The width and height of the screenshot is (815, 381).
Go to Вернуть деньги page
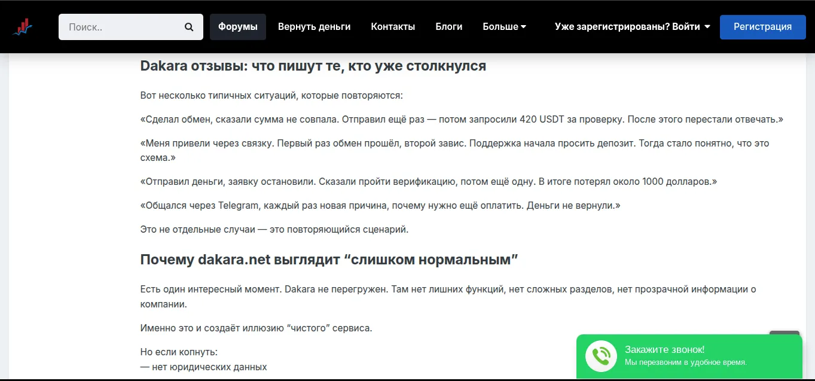(315, 27)
